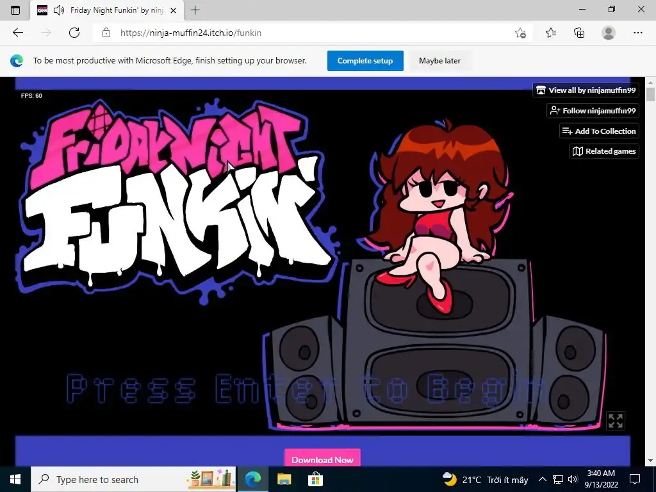Click the scrollbar down arrow
This screenshot has height=492, width=656.
pos(650,461)
